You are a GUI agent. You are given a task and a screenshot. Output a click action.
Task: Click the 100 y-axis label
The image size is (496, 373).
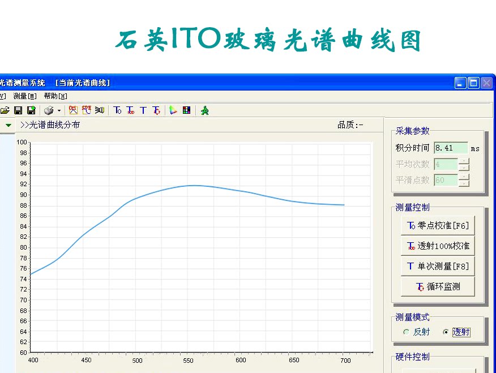pos(22,142)
